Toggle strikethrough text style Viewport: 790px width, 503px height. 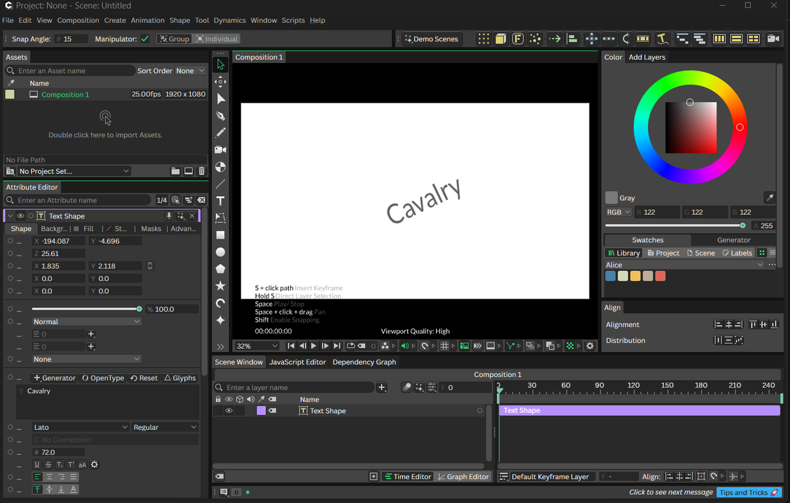point(49,465)
